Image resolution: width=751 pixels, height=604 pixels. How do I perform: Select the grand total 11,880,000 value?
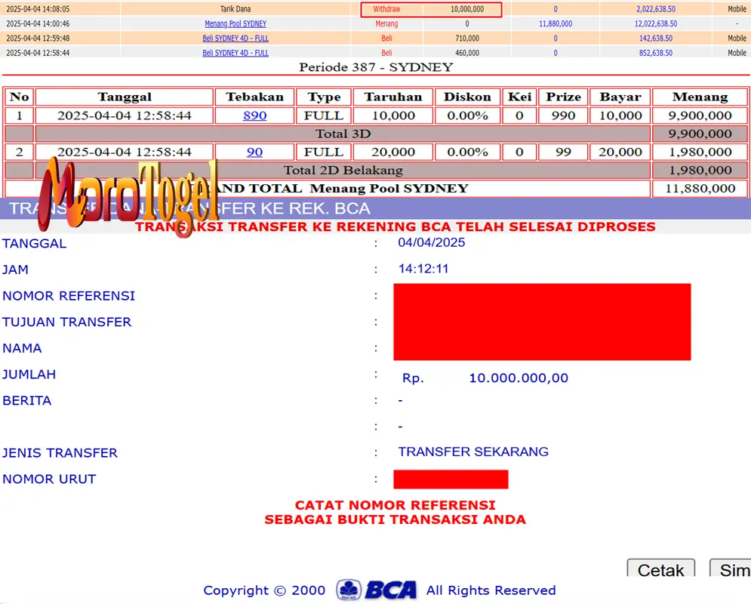(x=700, y=188)
